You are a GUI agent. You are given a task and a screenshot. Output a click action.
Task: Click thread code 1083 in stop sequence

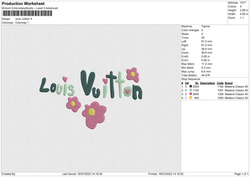tap(220, 98)
